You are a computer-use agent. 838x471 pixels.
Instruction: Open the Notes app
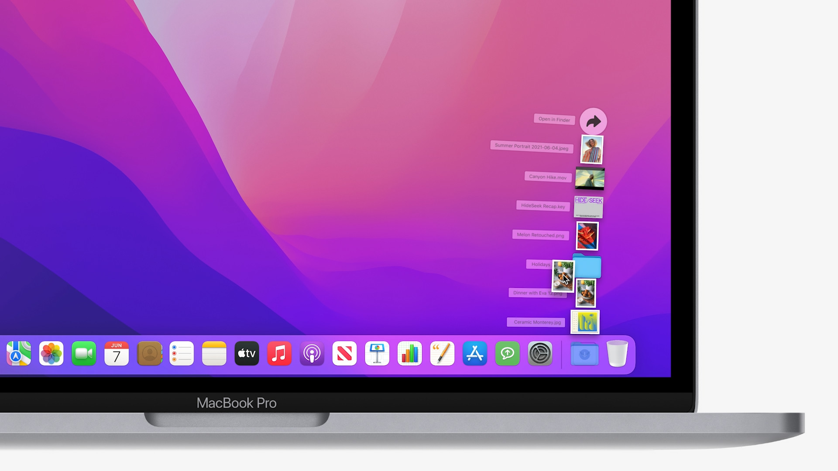click(x=215, y=354)
